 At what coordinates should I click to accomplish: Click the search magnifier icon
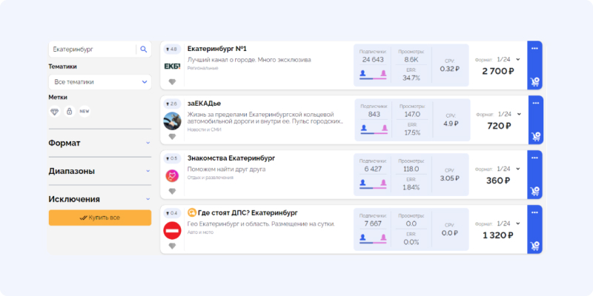pos(143,50)
